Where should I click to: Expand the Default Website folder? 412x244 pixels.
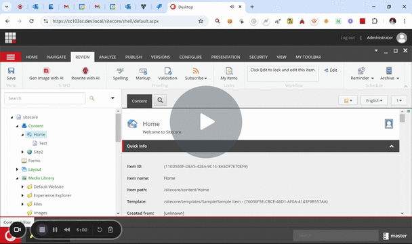22,186
